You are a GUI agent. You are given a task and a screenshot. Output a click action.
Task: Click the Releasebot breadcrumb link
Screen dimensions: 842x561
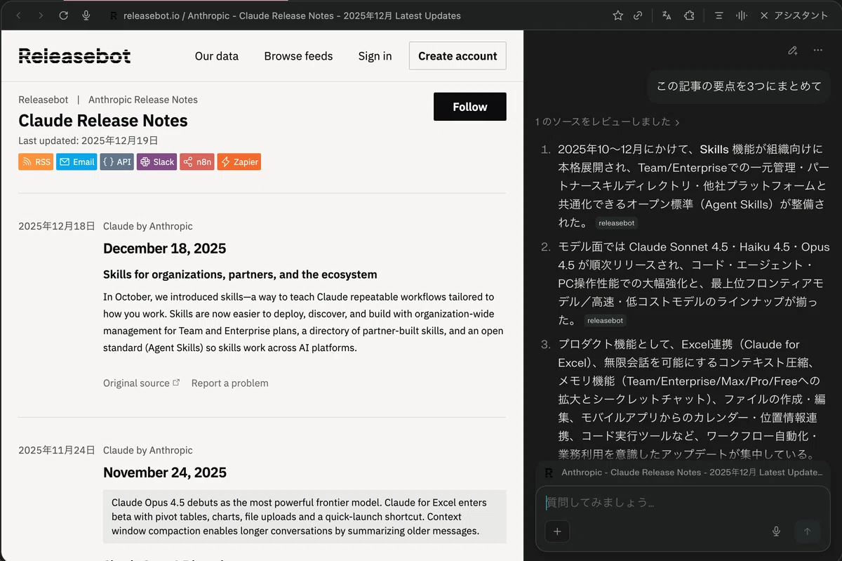coord(44,100)
